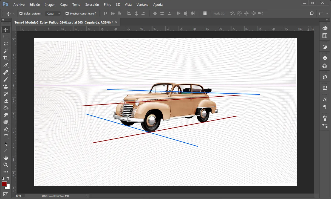
Task: Select the Smudge tool
Action: click(x=6, y=115)
